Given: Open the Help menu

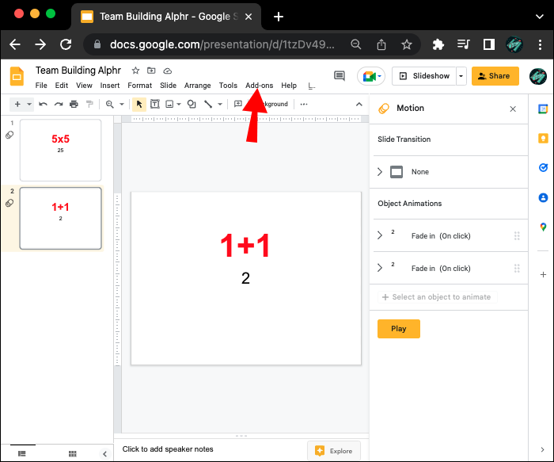Looking at the screenshot, I should (289, 86).
